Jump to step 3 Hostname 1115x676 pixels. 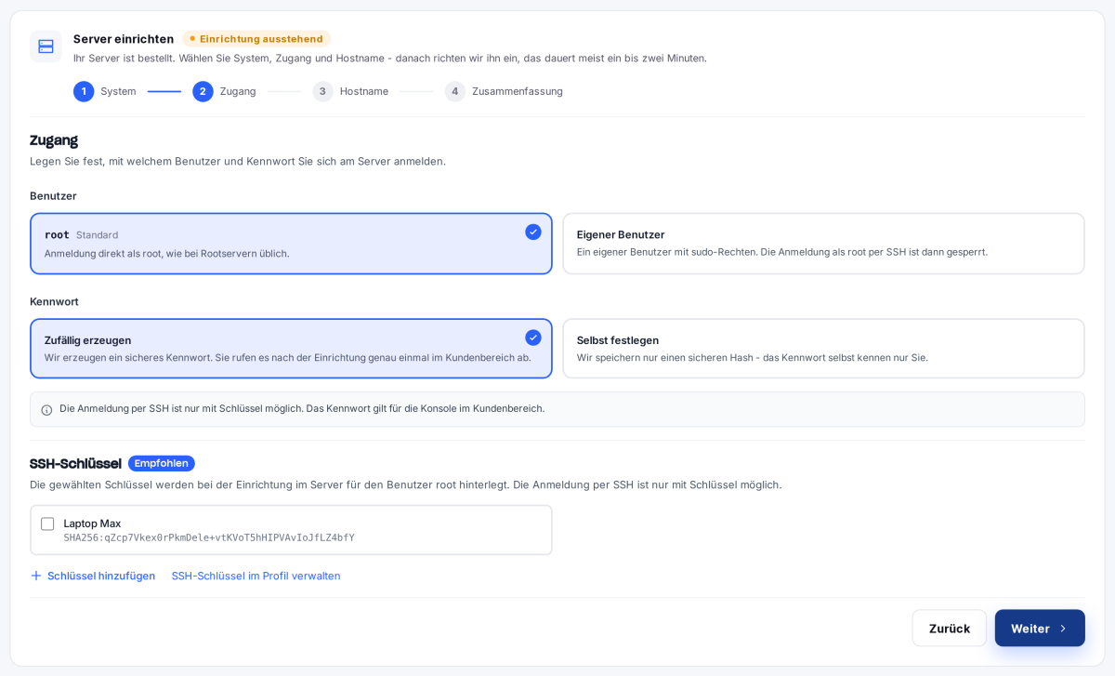pos(350,91)
